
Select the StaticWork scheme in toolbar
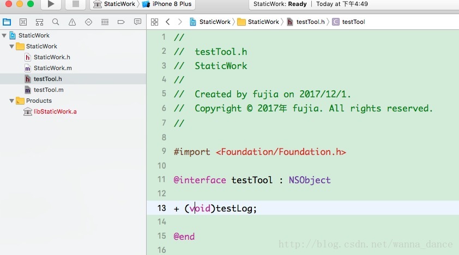pyautogui.click(x=114, y=4)
